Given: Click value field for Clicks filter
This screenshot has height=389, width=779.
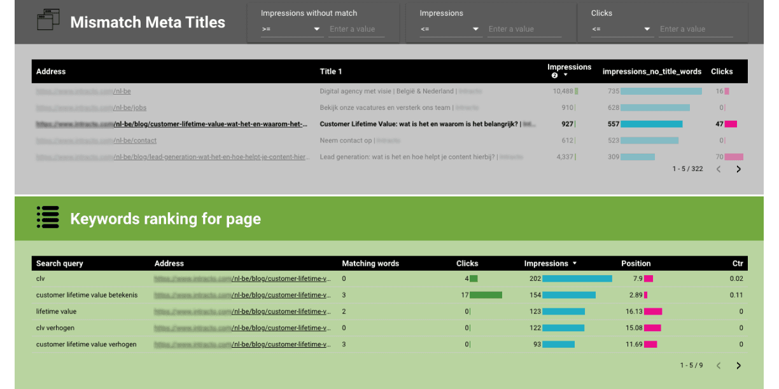Looking at the screenshot, I should pyautogui.click(x=696, y=29).
